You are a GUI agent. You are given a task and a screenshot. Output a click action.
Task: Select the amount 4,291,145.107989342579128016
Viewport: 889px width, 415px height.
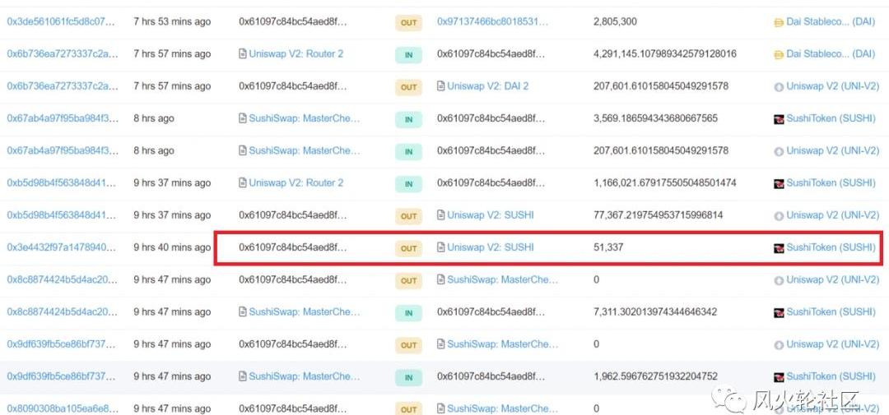(x=665, y=53)
